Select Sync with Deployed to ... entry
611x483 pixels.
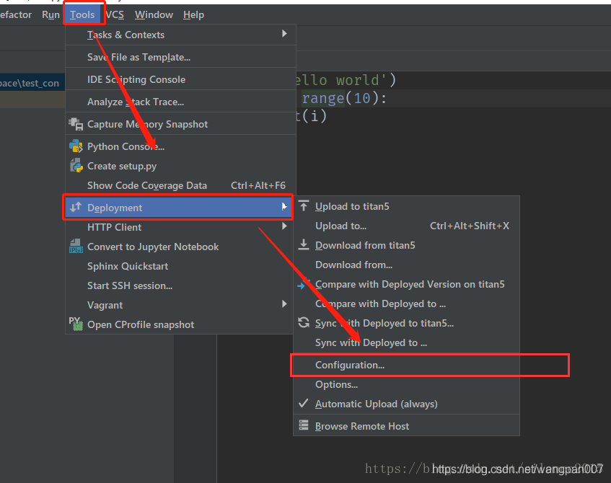click(x=406, y=342)
